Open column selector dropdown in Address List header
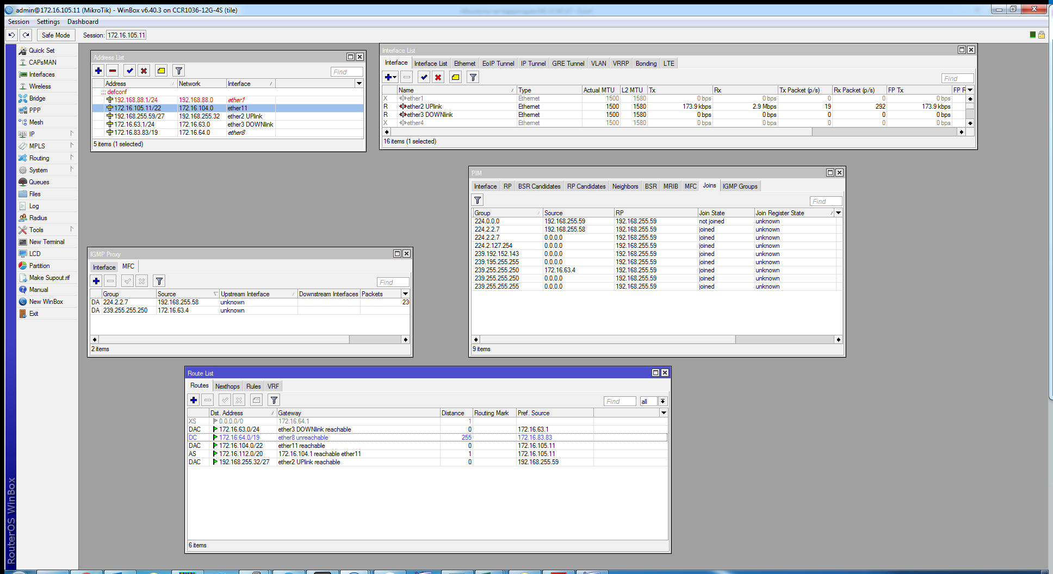This screenshot has width=1053, height=574. [359, 84]
